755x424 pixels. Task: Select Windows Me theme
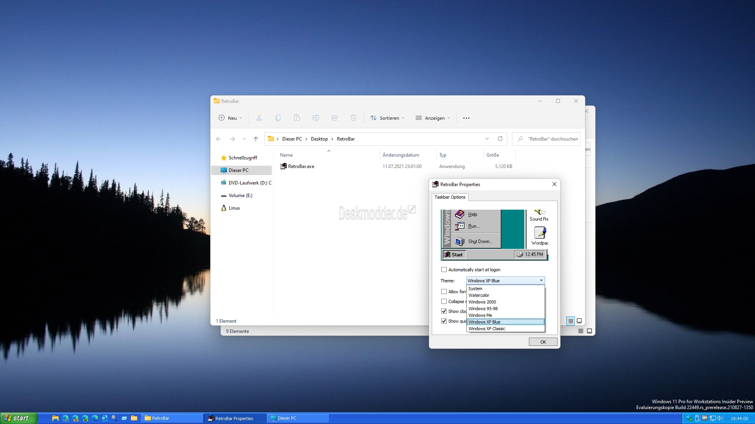pyautogui.click(x=505, y=315)
